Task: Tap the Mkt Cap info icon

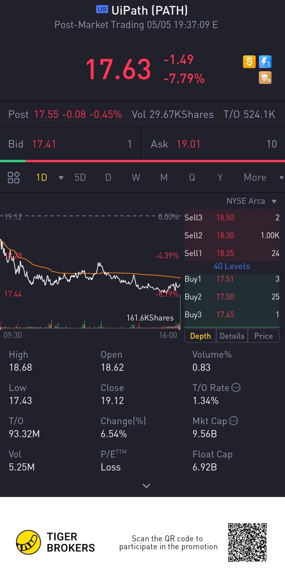Action: [234, 421]
